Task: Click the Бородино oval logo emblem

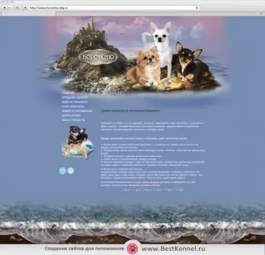Action: pyautogui.click(x=99, y=57)
